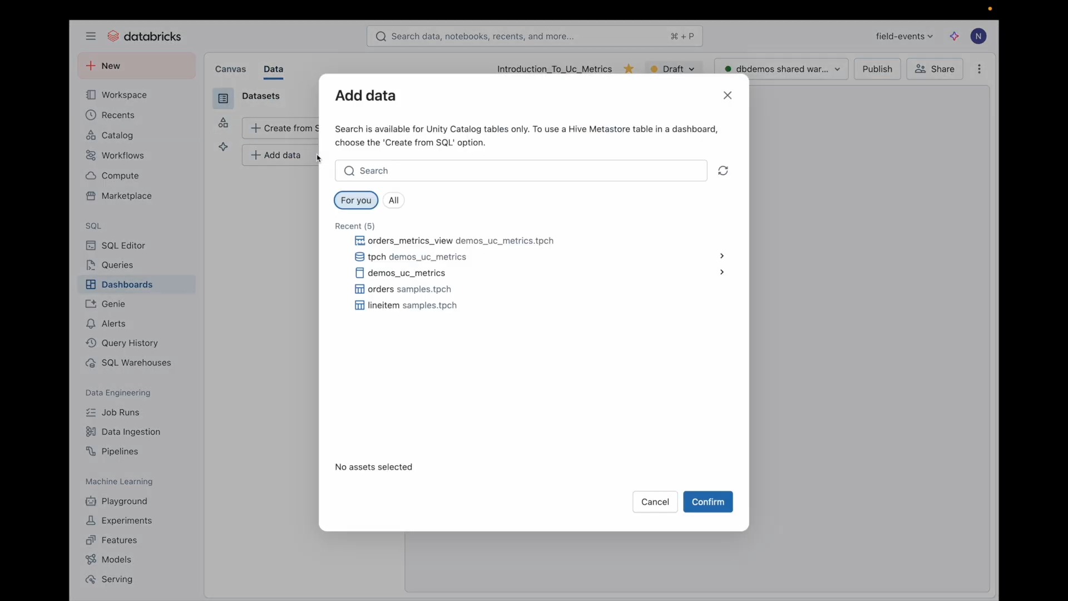Click the favorite star next to dashboard title
This screenshot has height=601, width=1068.
(x=629, y=69)
